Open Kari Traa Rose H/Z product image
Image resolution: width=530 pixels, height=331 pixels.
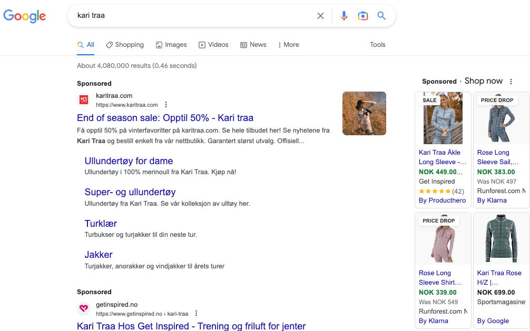tap(501, 239)
